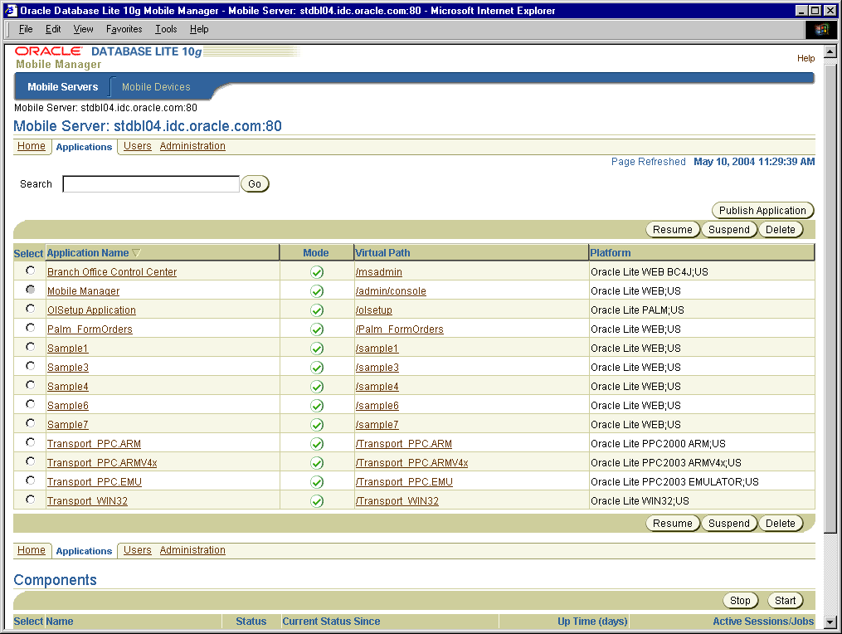The width and height of the screenshot is (842, 634).
Task: Switch to the Mobile Servers tab
Action: pos(63,87)
